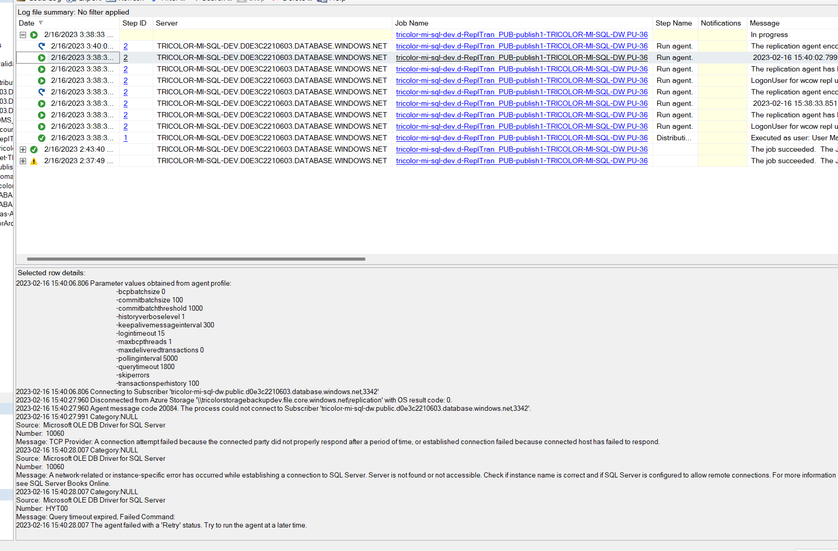Click the Step ID 2 link on the top row

coord(125,46)
